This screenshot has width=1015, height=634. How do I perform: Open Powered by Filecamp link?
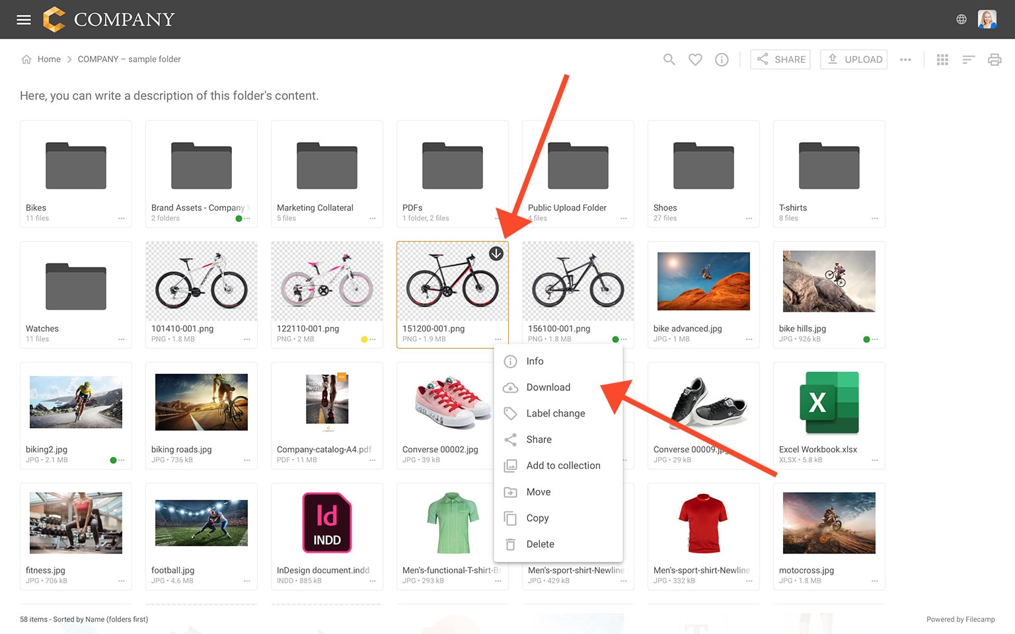(x=960, y=619)
